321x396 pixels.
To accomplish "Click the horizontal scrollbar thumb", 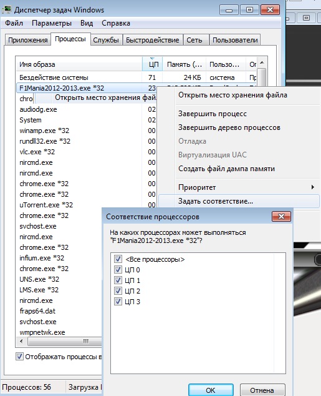I will [x=65, y=341].
